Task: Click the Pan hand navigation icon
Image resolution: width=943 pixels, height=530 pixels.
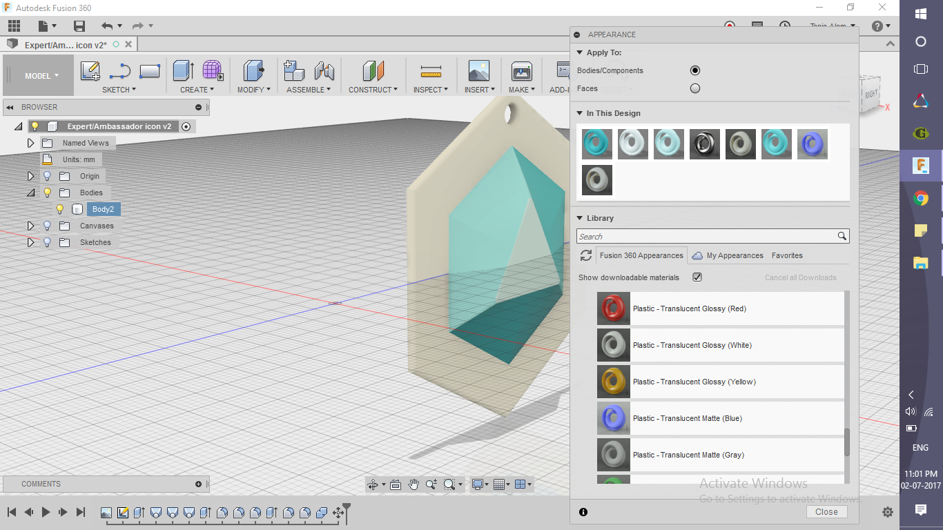Action: click(x=413, y=484)
